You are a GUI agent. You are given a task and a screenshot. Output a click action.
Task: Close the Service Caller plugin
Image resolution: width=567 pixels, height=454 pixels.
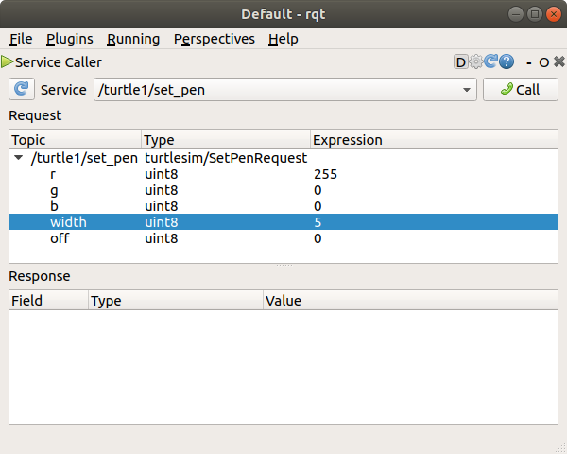(559, 61)
